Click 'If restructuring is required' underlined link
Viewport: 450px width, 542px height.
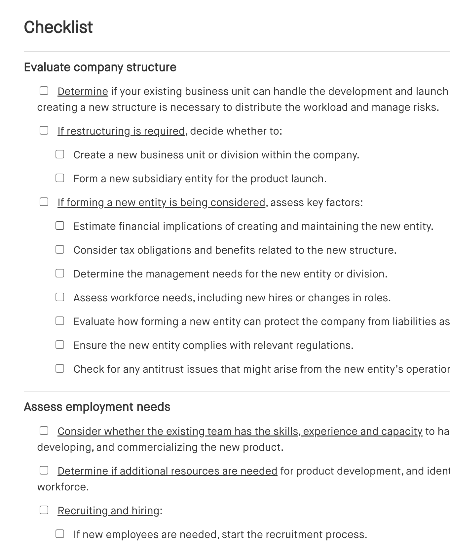121,131
